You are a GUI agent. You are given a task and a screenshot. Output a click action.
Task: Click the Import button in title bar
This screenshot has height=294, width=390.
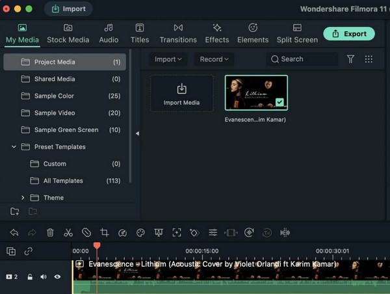pos(68,9)
